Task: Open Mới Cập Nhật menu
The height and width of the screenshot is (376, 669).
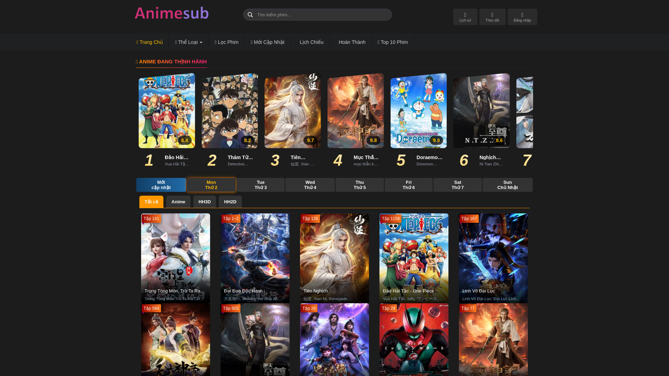Action: [x=267, y=42]
